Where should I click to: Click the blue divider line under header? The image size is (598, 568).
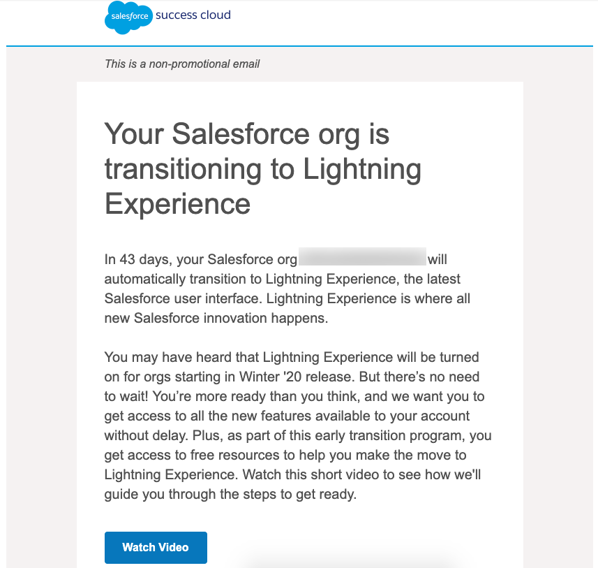(299, 46)
